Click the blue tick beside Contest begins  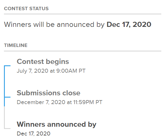pos(7,66)
